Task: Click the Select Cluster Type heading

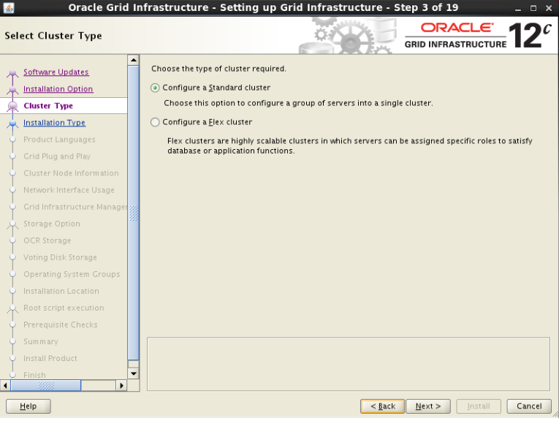Action: pyautogui.click(x=53, y=36)
